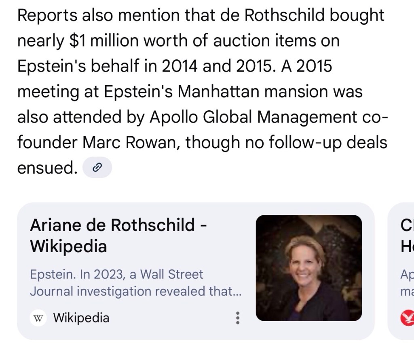Viewport: 414px width, 360px height.
Task: Open the Wikipedia card thumbnail photo
Action: tap(308, 268)
